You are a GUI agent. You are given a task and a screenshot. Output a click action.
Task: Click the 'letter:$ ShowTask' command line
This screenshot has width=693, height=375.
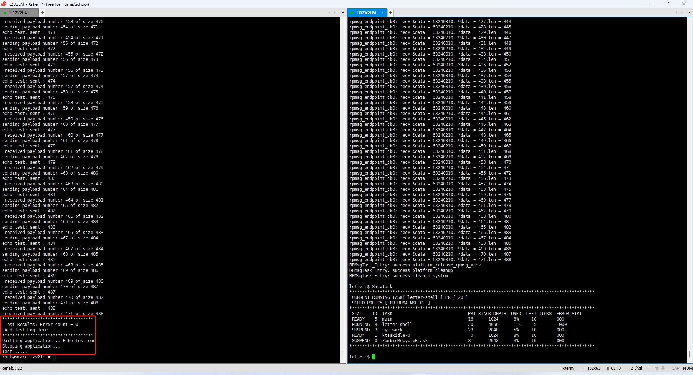coord(371,287)
